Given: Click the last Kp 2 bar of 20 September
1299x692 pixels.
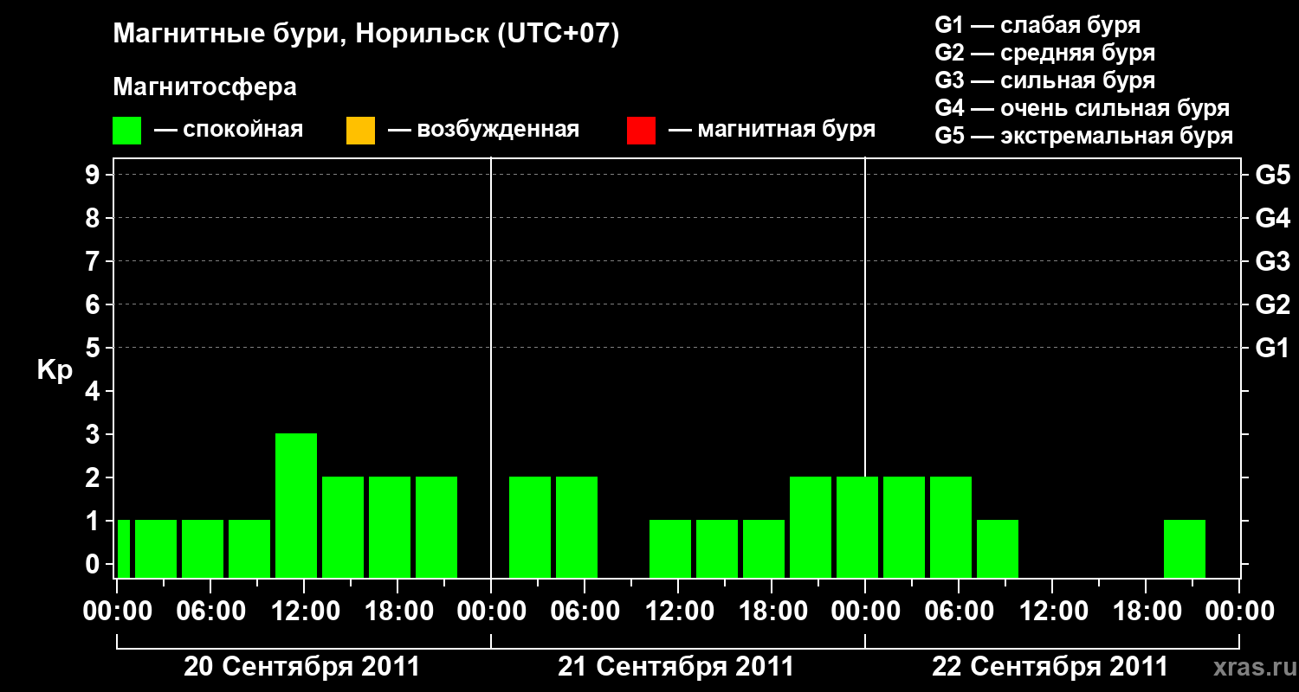Looking at the screenshot, I should pyautogui.click(x=436, y=527).
